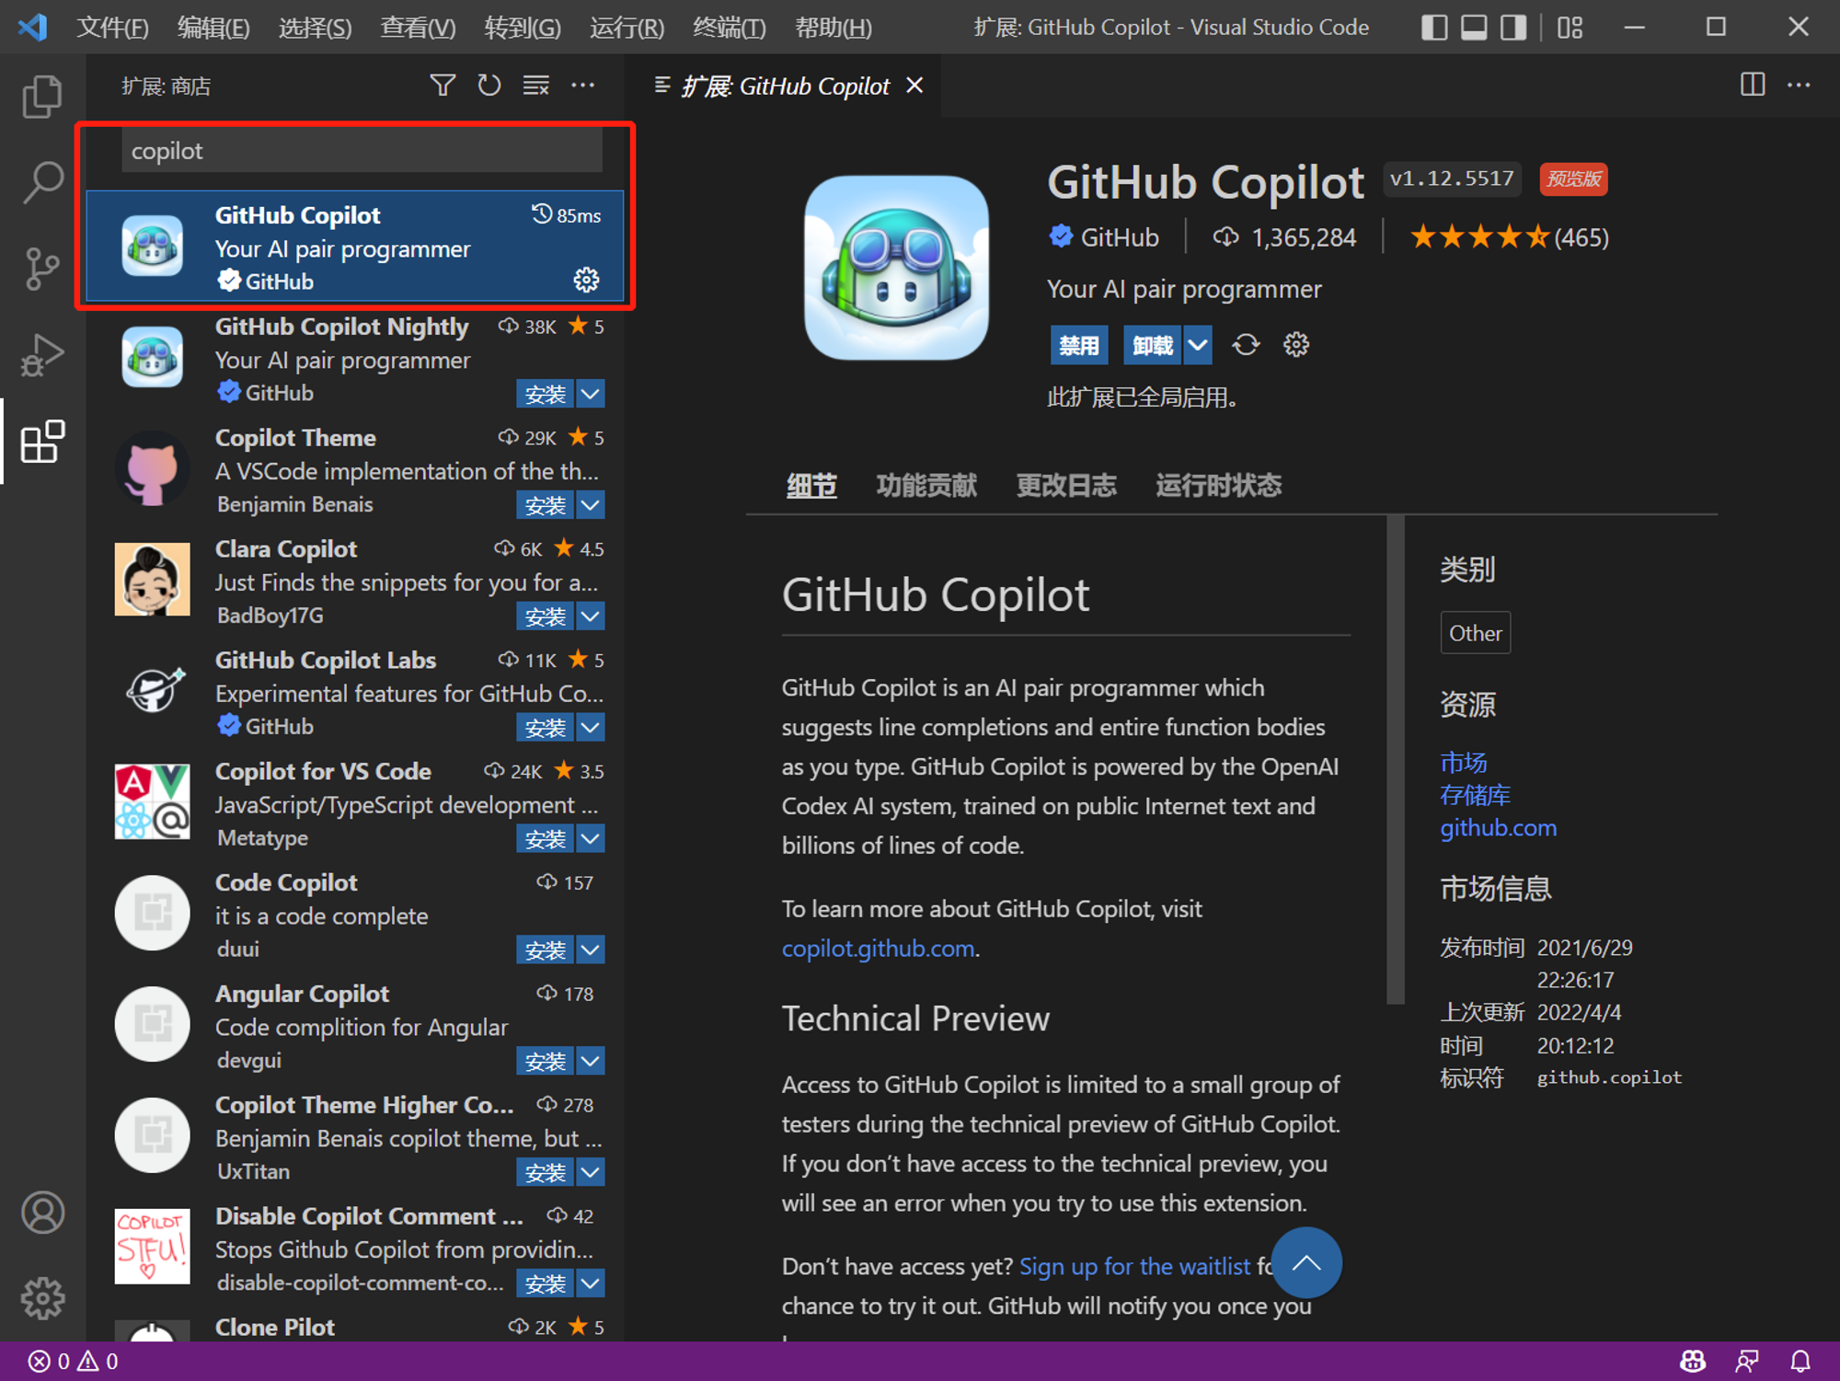Click Sign up for the waitlist link
This screenshot has height=1381, width=1840.
[1134, 1266]
